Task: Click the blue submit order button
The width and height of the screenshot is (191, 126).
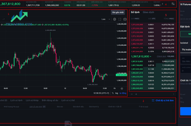Action: coord(186,111)
